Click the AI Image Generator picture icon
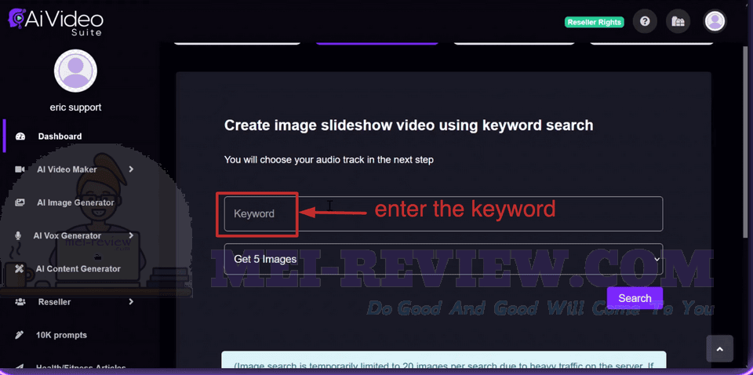The height and width of the screenshot is (375, 753). [x=20, y=202]
